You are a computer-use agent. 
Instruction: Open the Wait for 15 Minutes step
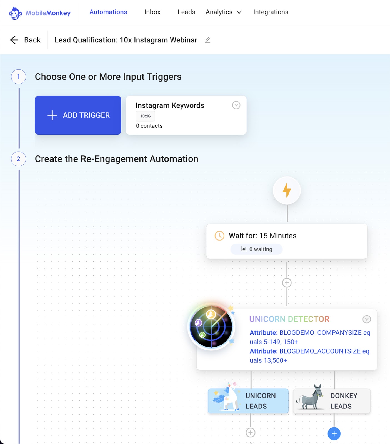287,241
